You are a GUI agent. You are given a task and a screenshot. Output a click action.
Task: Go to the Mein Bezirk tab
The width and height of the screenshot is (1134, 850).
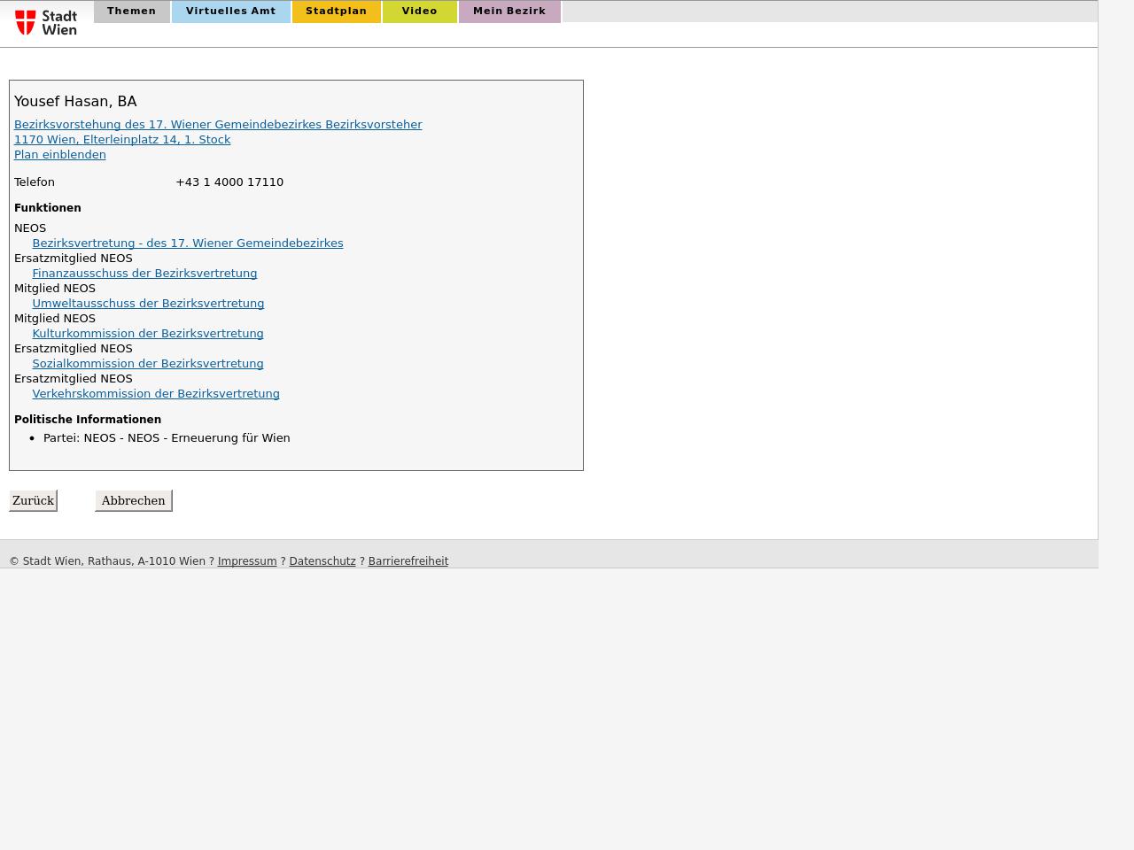pyautogui.click(x=509, y=12)
